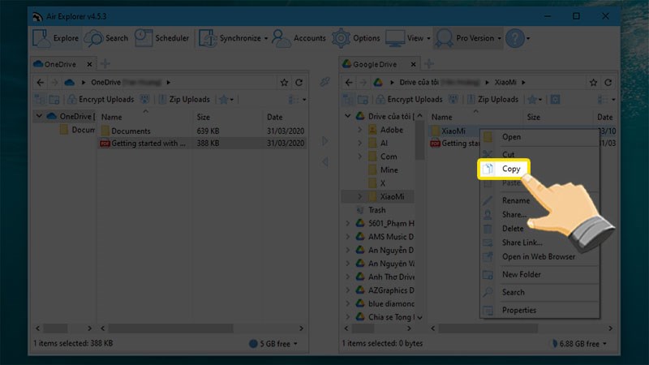Open Options from the toolbar
The image size is (649, 365).
pyautogui.click(x=356, y=38)
